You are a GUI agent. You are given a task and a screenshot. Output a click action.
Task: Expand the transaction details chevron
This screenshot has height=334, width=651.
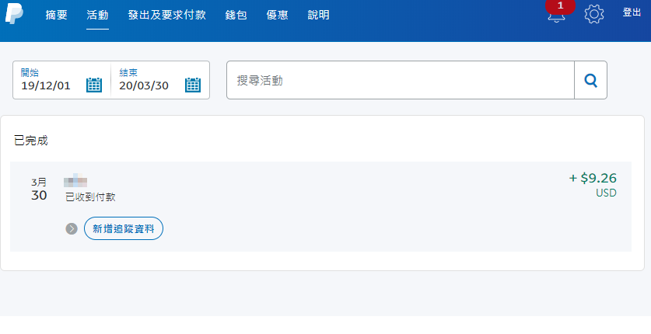[72, 228]
